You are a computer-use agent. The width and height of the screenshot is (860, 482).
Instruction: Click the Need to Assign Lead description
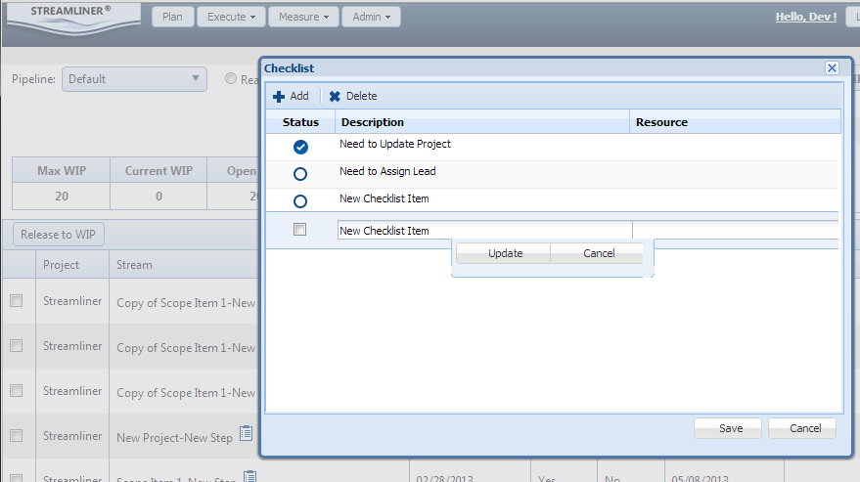[387, 172]
